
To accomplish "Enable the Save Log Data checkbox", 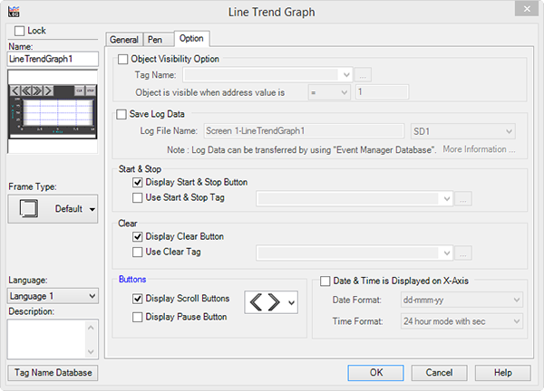I will [121, 114].
